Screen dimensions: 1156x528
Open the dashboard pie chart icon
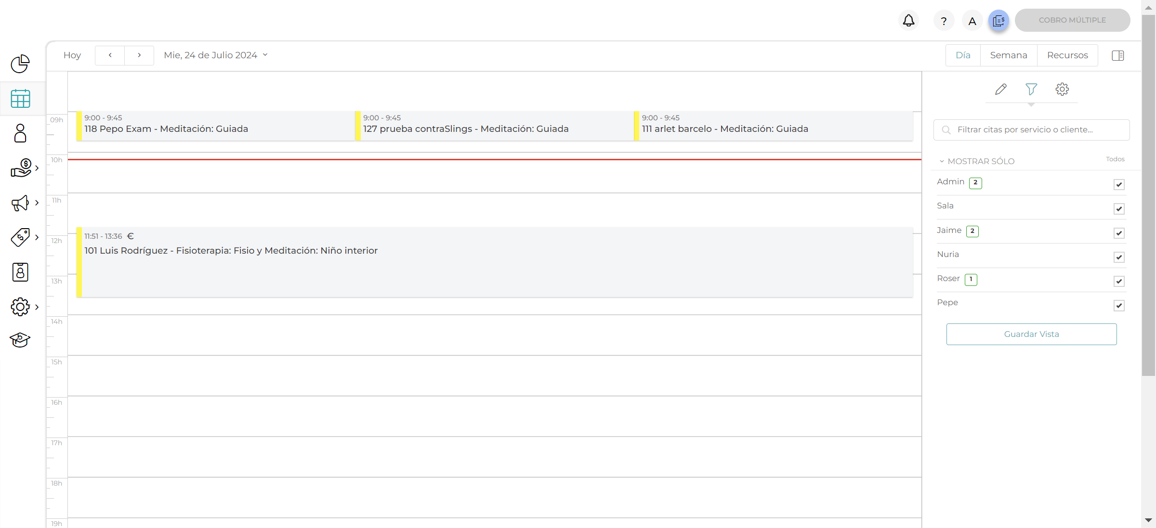(20, 64)
